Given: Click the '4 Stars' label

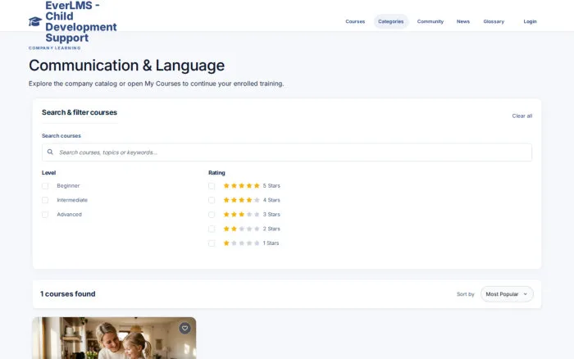Looking at the screenshot, I should click(x=271, y=200).
